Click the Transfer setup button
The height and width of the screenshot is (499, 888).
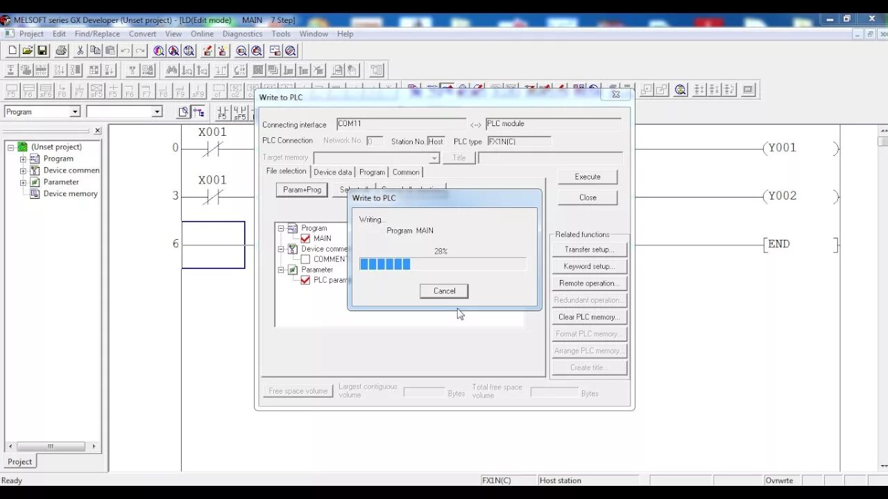[588, 249]
